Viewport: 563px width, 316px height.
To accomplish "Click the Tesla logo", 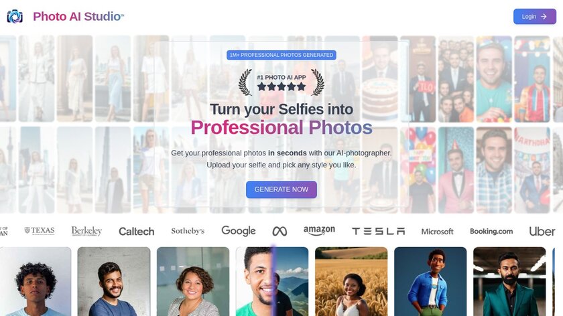I will (x=378, y=232).
